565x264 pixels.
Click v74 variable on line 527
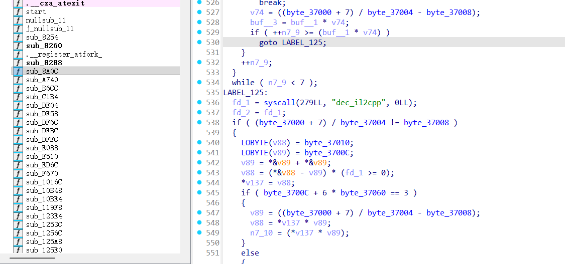pyautogui.click(x=257, y=12)
